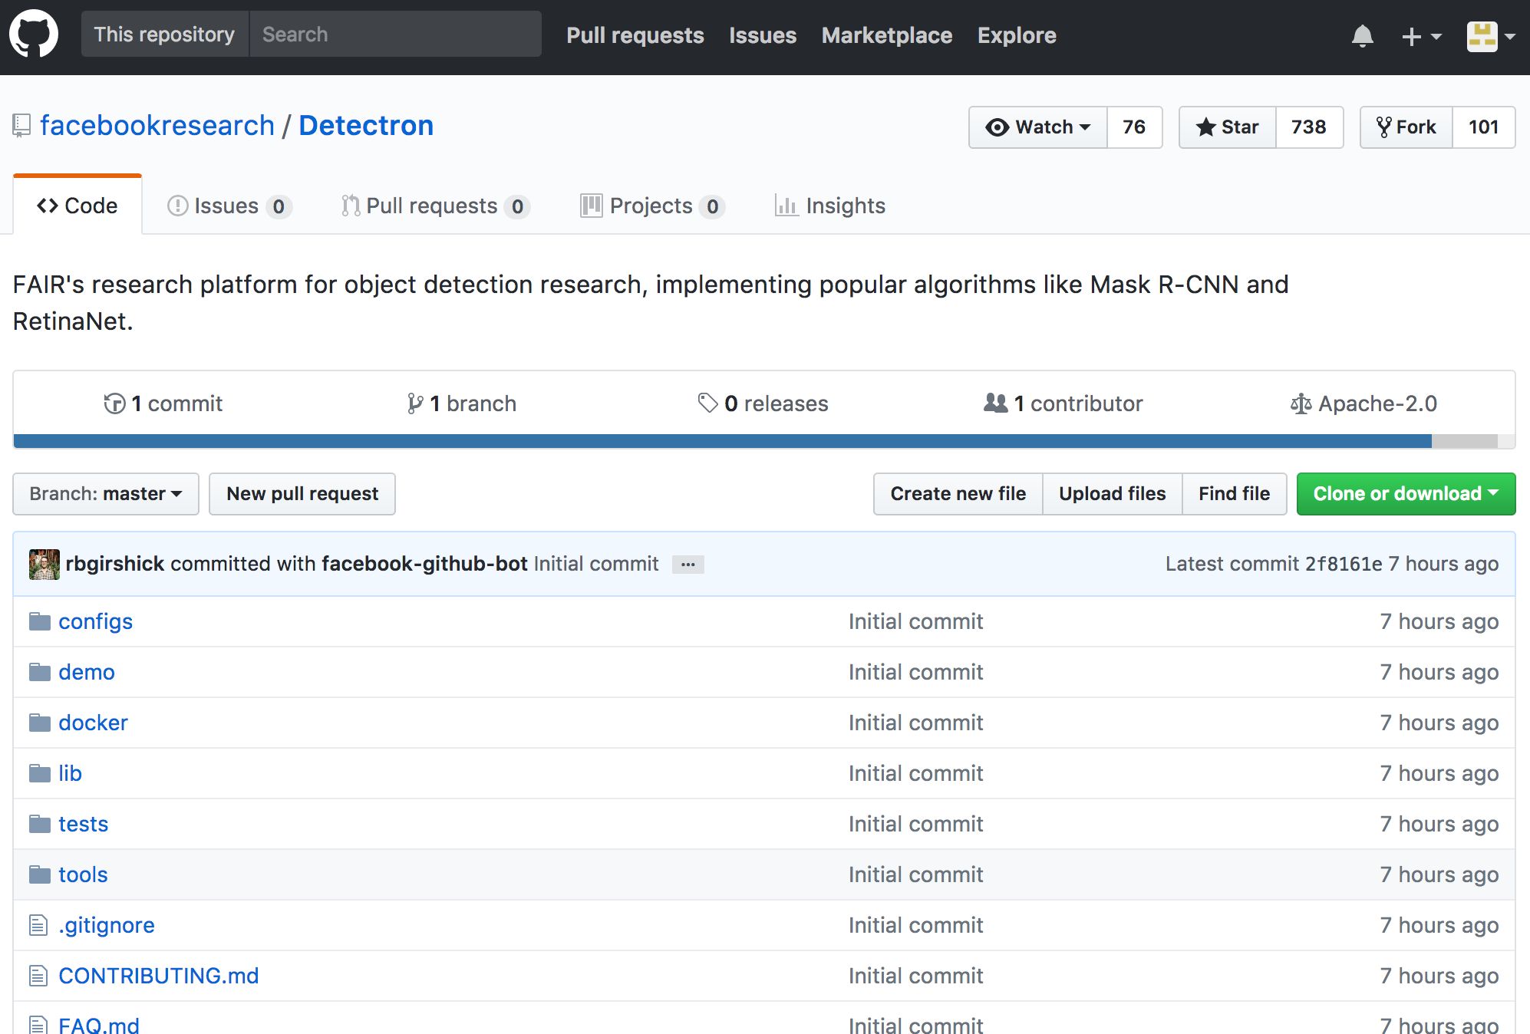The image size is (1530, 1034).
Task: Star the Detectron repository
Action: tap(1228, 127)
